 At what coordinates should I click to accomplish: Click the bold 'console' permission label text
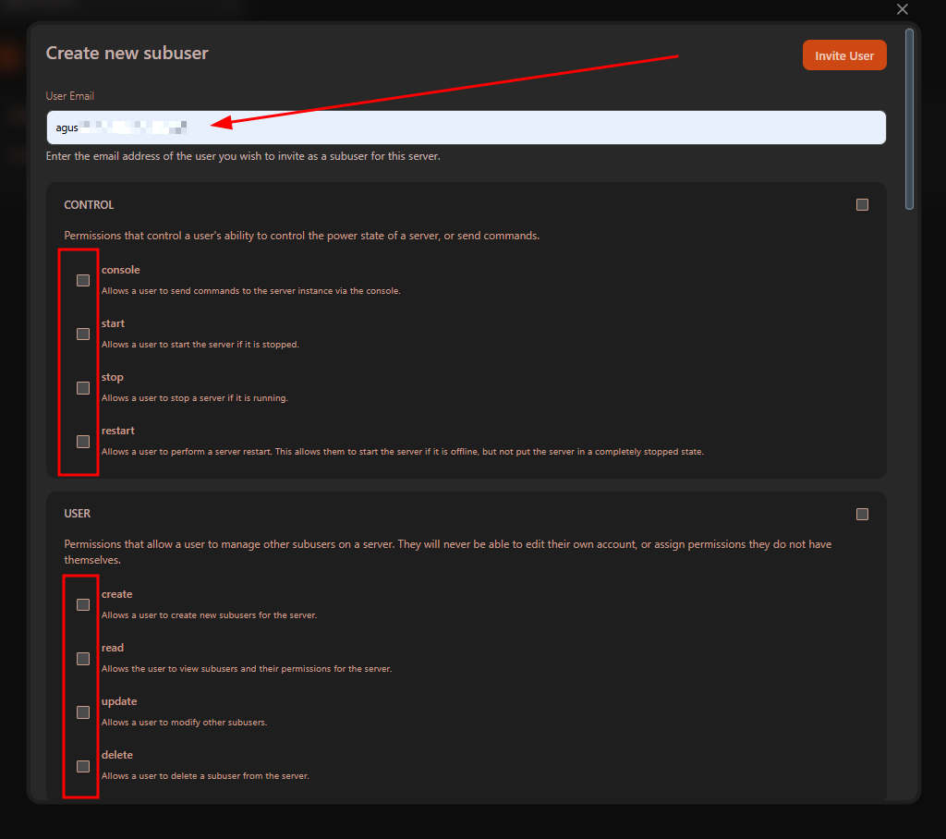(x=120, y=270)
